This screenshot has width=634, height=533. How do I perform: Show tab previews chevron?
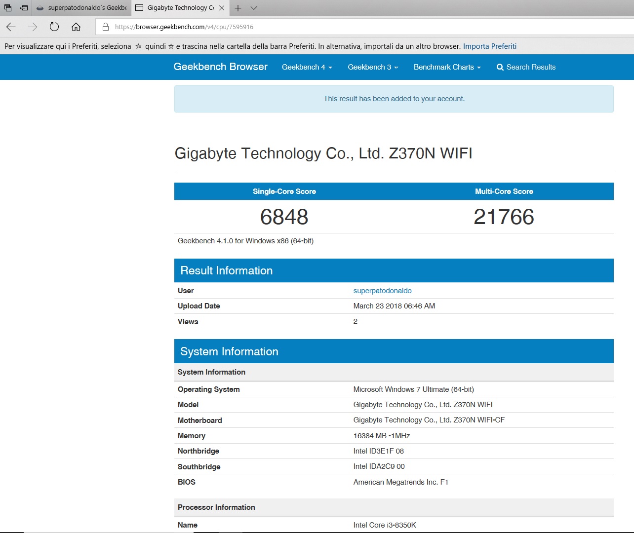[254, 8]
